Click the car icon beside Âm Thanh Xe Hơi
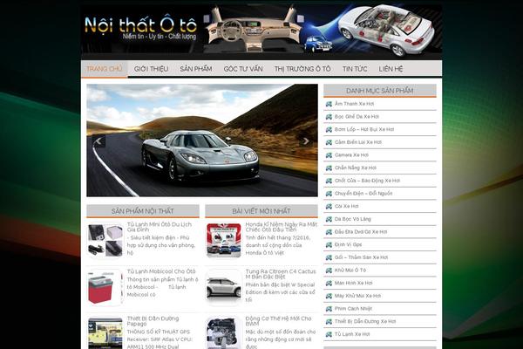 (x=329, y=104)
